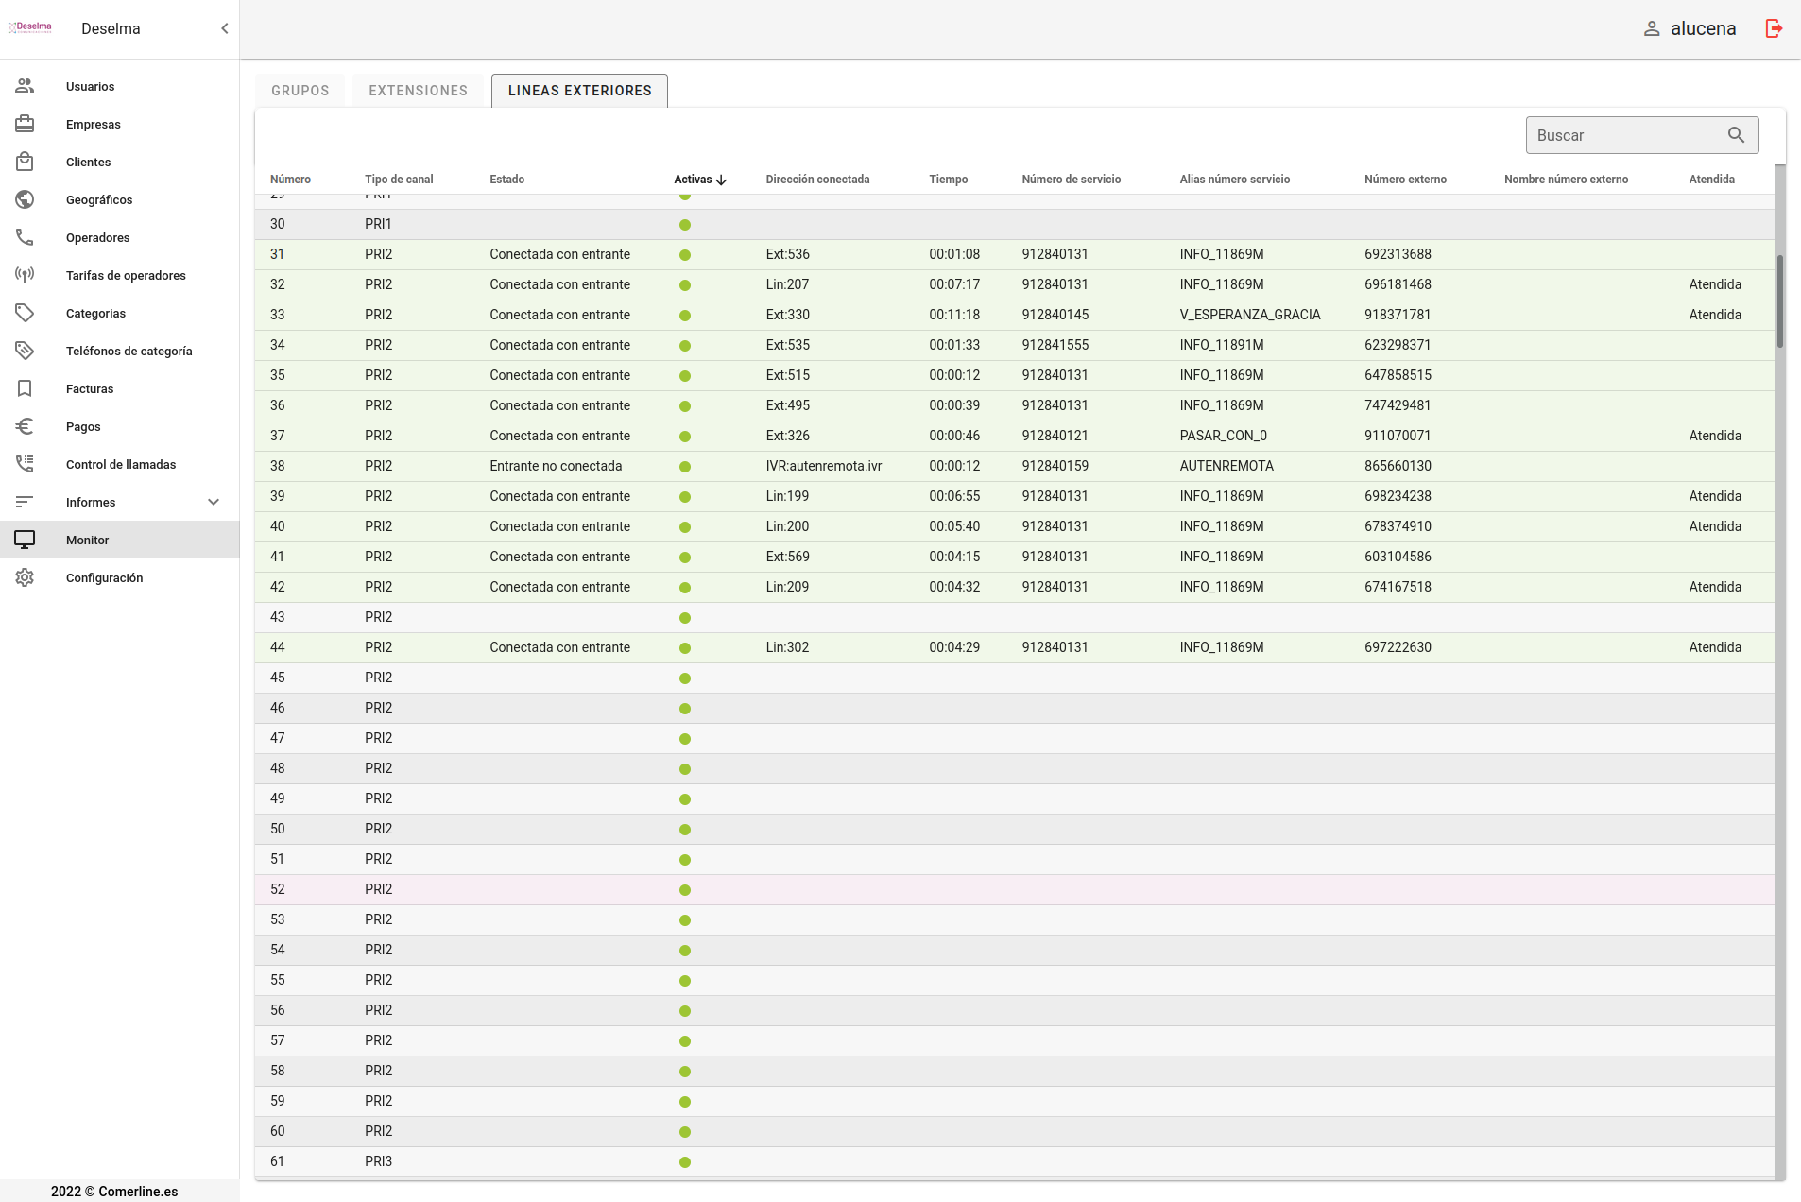1801x1202 pixels.
Task: Click the Monitor screen icon
Action: coord(25,540)
